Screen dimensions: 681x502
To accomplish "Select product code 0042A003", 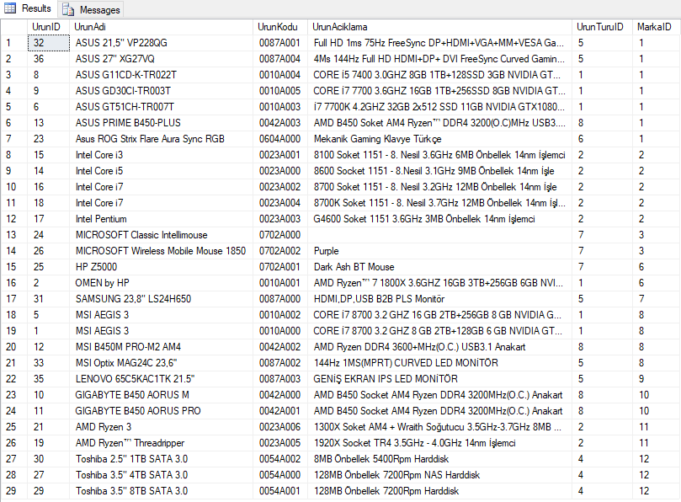I will [x=280, y=123].
